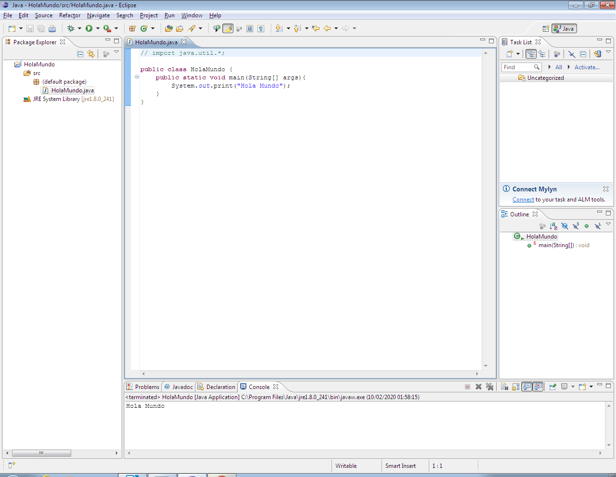This screenshot has width=616, height=477.
Task: Clear Console icon
Action: click(504, 387)
